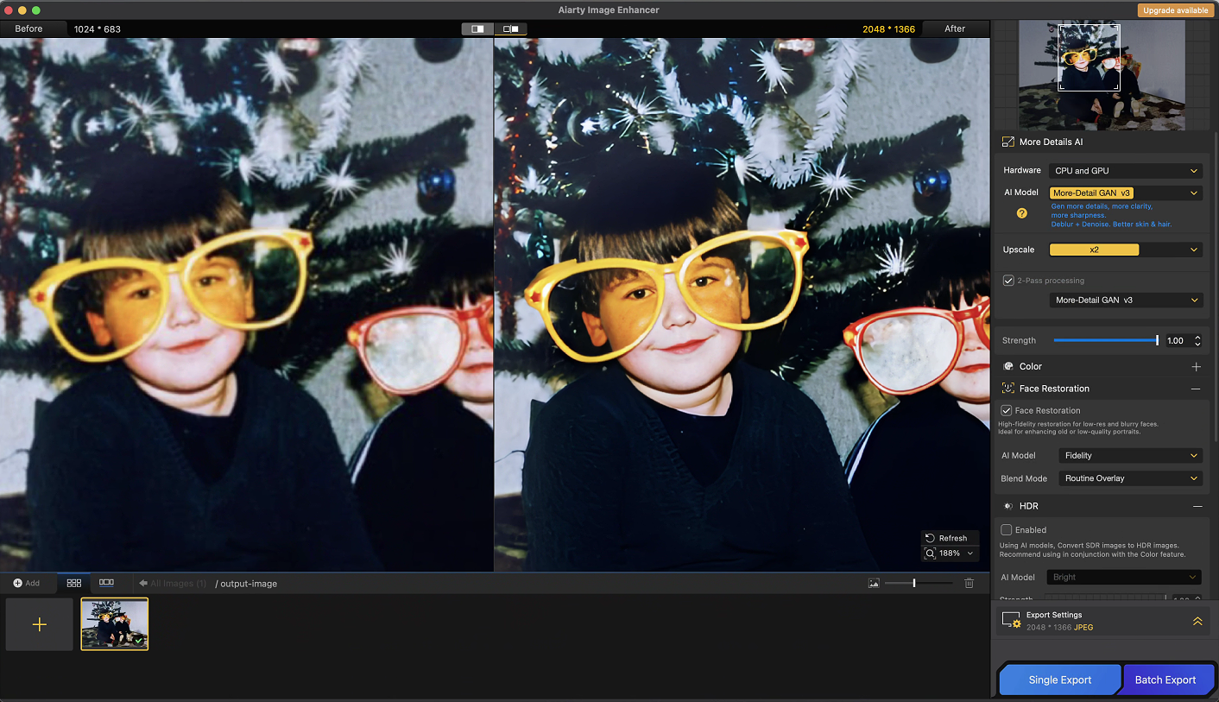1219x702 pixels.
Task: Adjust the thumbnail size slider
Action: tap(919, 584)
